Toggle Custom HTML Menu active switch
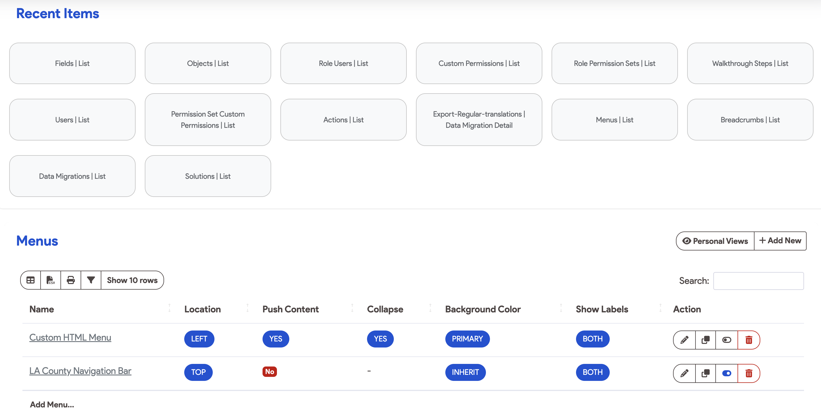 click(x=727, y=340)
